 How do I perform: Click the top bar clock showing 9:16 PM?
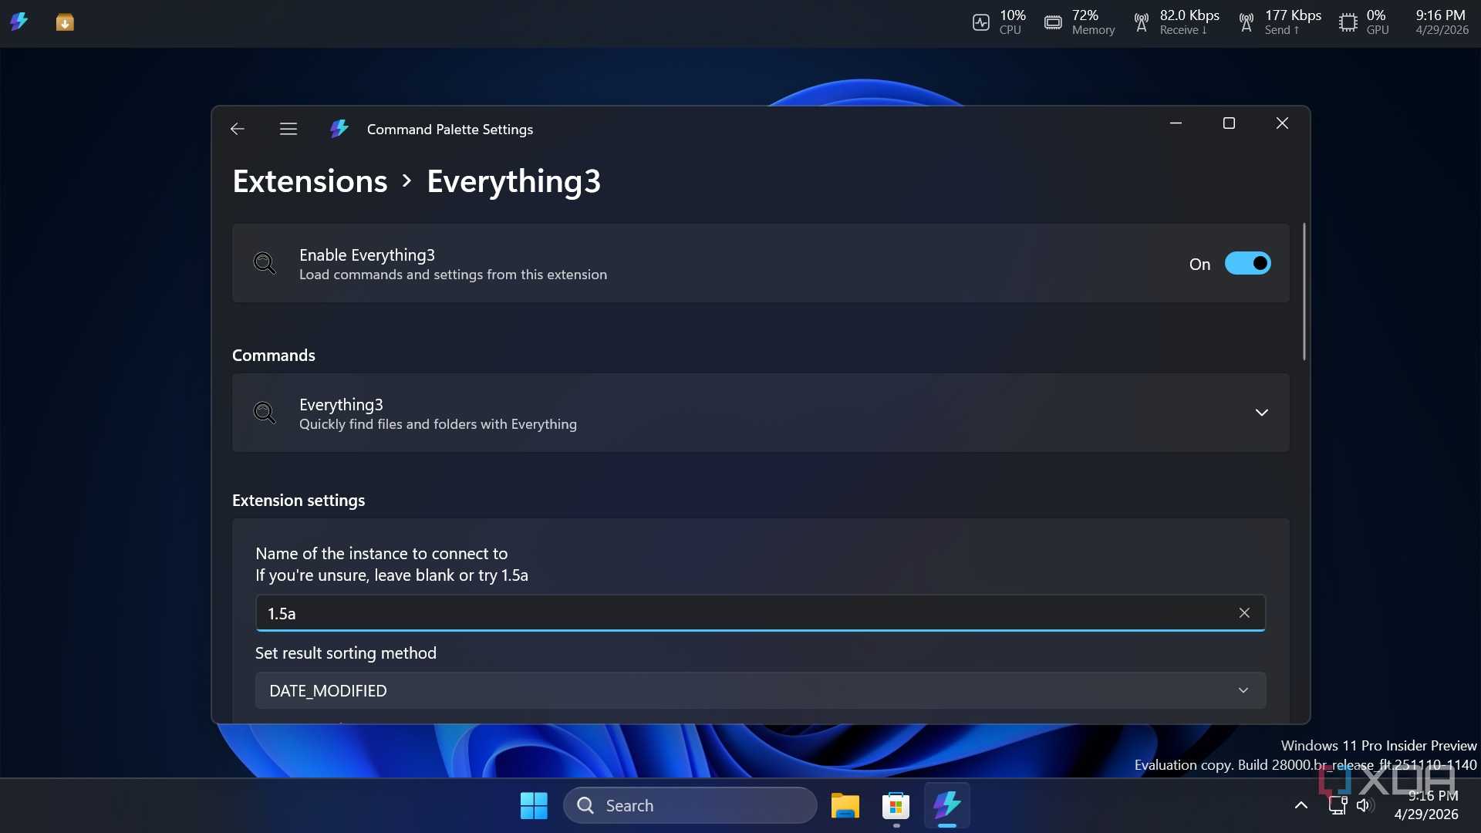point(1441,22)
